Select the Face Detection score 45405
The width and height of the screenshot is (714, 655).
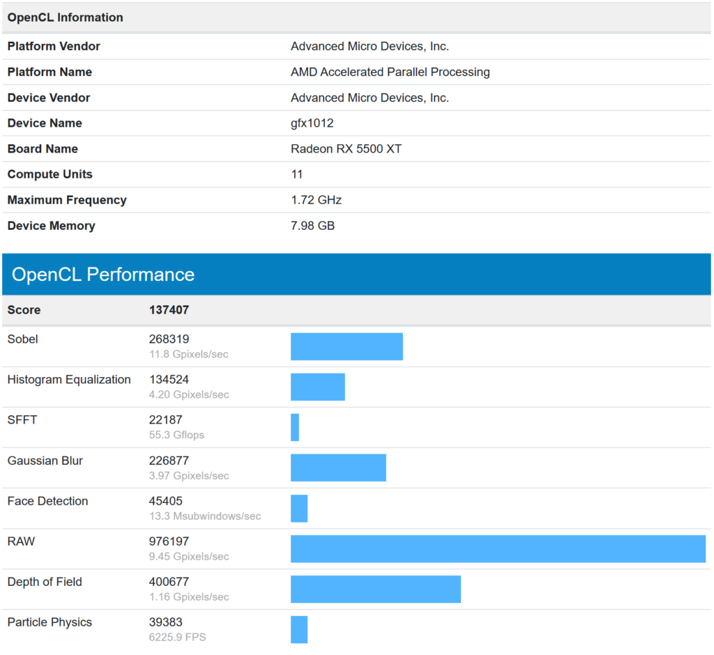pos(166,501)
